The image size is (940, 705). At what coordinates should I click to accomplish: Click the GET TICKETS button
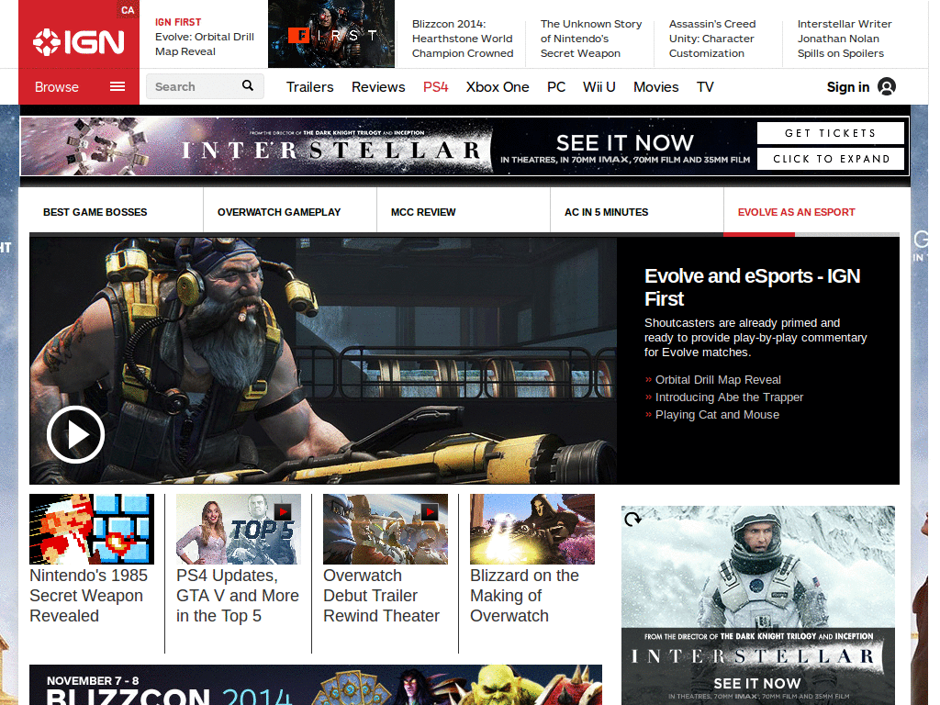[830, 133]
